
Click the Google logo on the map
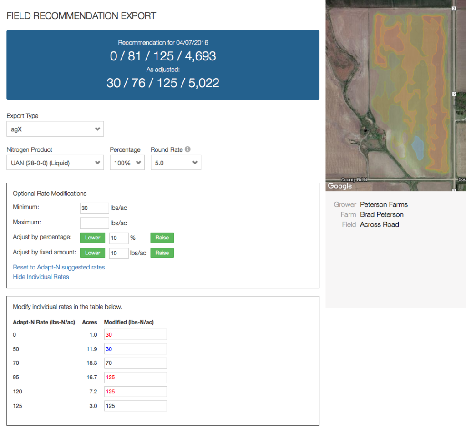pos(340,186)
